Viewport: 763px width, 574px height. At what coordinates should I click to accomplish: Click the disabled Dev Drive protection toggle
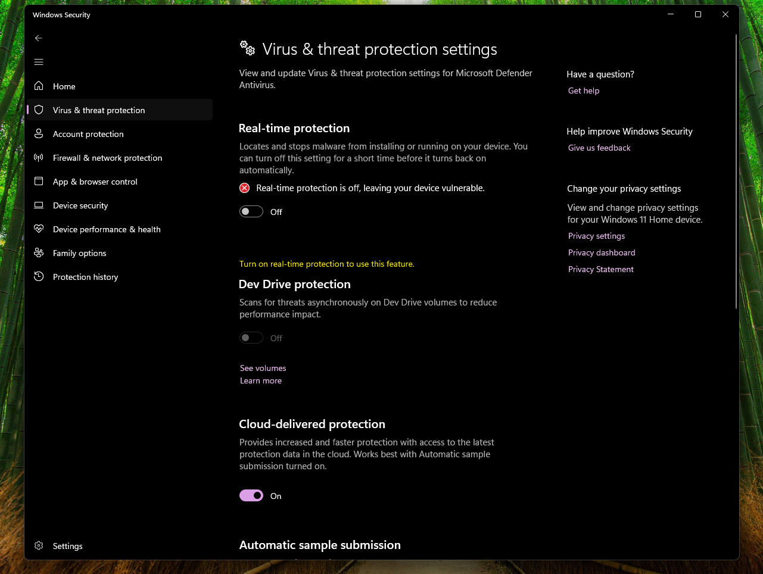pos(251,338)
